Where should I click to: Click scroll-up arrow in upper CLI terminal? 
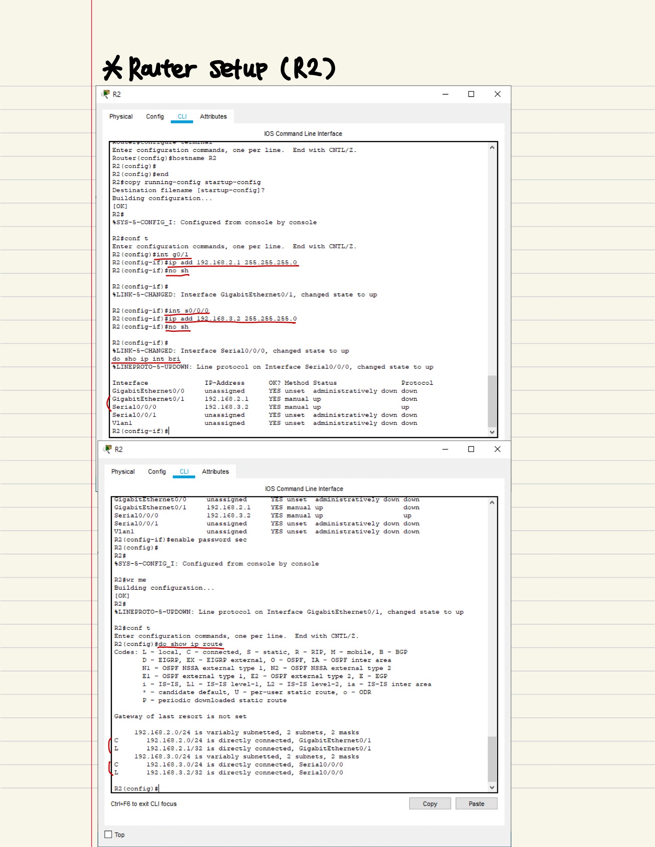click(x=492, y=148)
